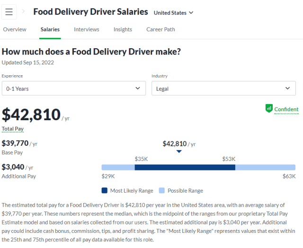Click the breadcrumb chevron arrow

(x=24, y=11)
